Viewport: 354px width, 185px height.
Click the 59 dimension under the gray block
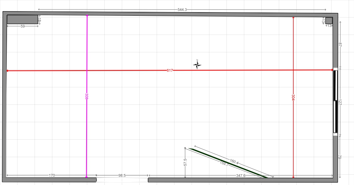[x=22, y=26]
